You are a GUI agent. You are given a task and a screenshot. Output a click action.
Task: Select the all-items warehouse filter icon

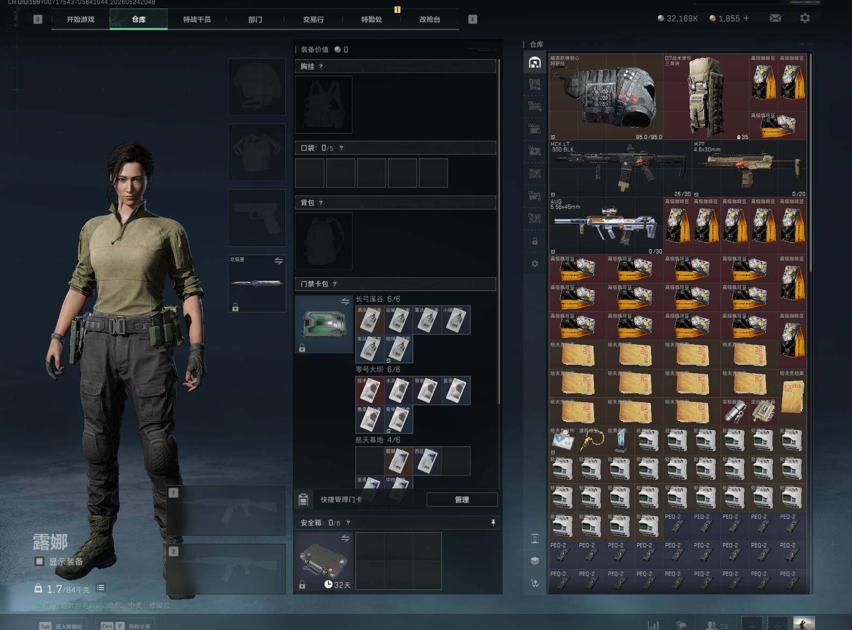(x=534, y=63)
